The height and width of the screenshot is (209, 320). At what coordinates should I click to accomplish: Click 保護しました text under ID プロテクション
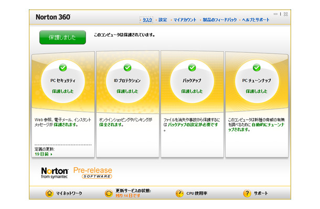[x=127, y=91]
